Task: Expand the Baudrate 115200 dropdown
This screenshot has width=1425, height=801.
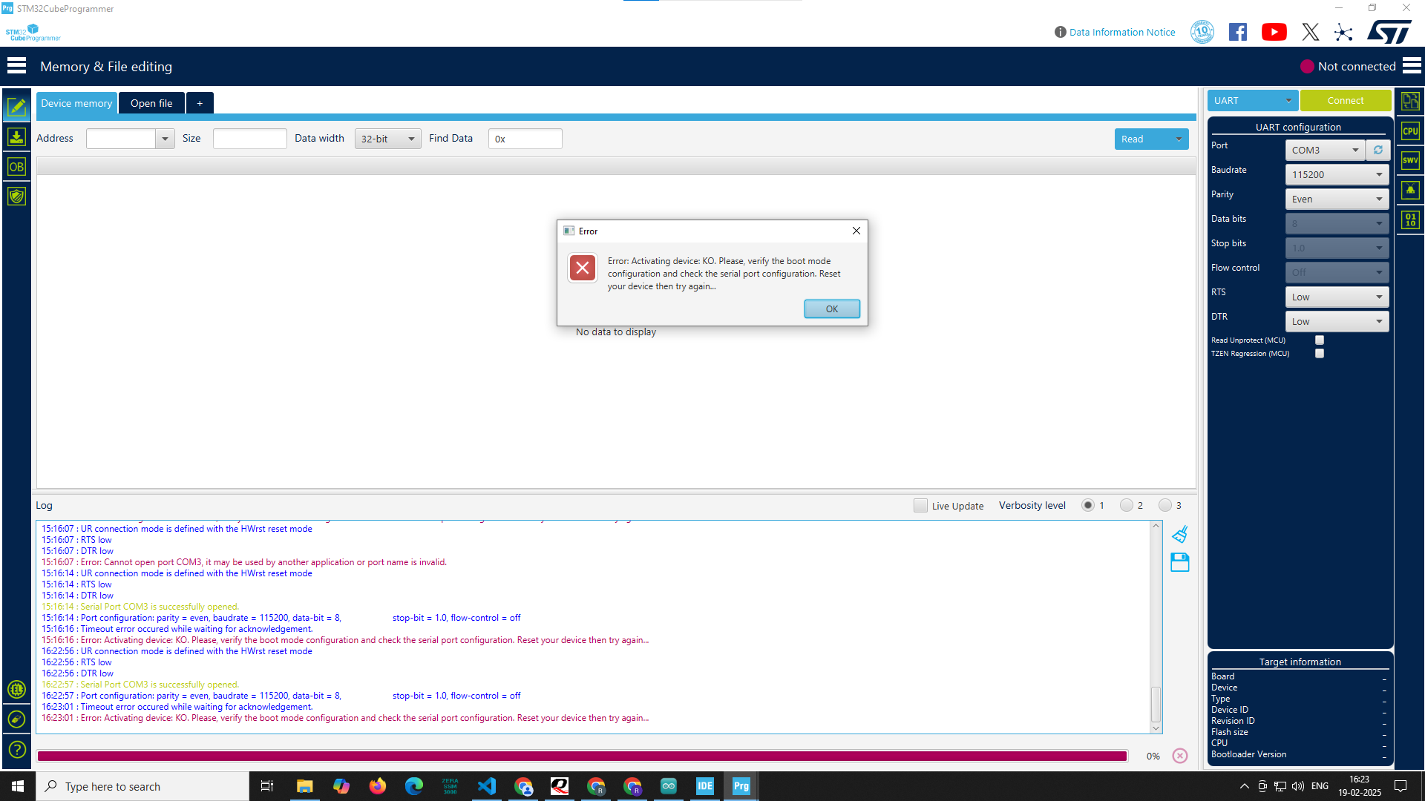Action: tap(1337, 175)
